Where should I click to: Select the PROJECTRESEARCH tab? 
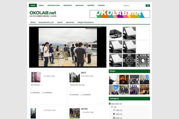pyautogui.click(x=86, y=22)
